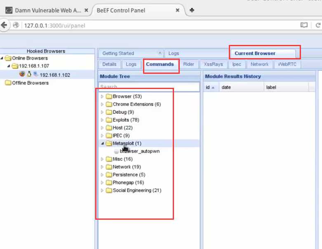Click the Offline Browsers folder icon

pyautogui.click(x=8, y=83)
